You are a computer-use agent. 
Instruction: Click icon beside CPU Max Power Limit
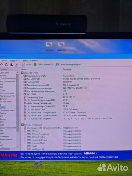coord(25,110)
